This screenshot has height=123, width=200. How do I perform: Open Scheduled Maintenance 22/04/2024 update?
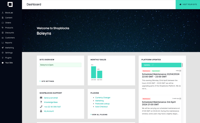[161, 75]
